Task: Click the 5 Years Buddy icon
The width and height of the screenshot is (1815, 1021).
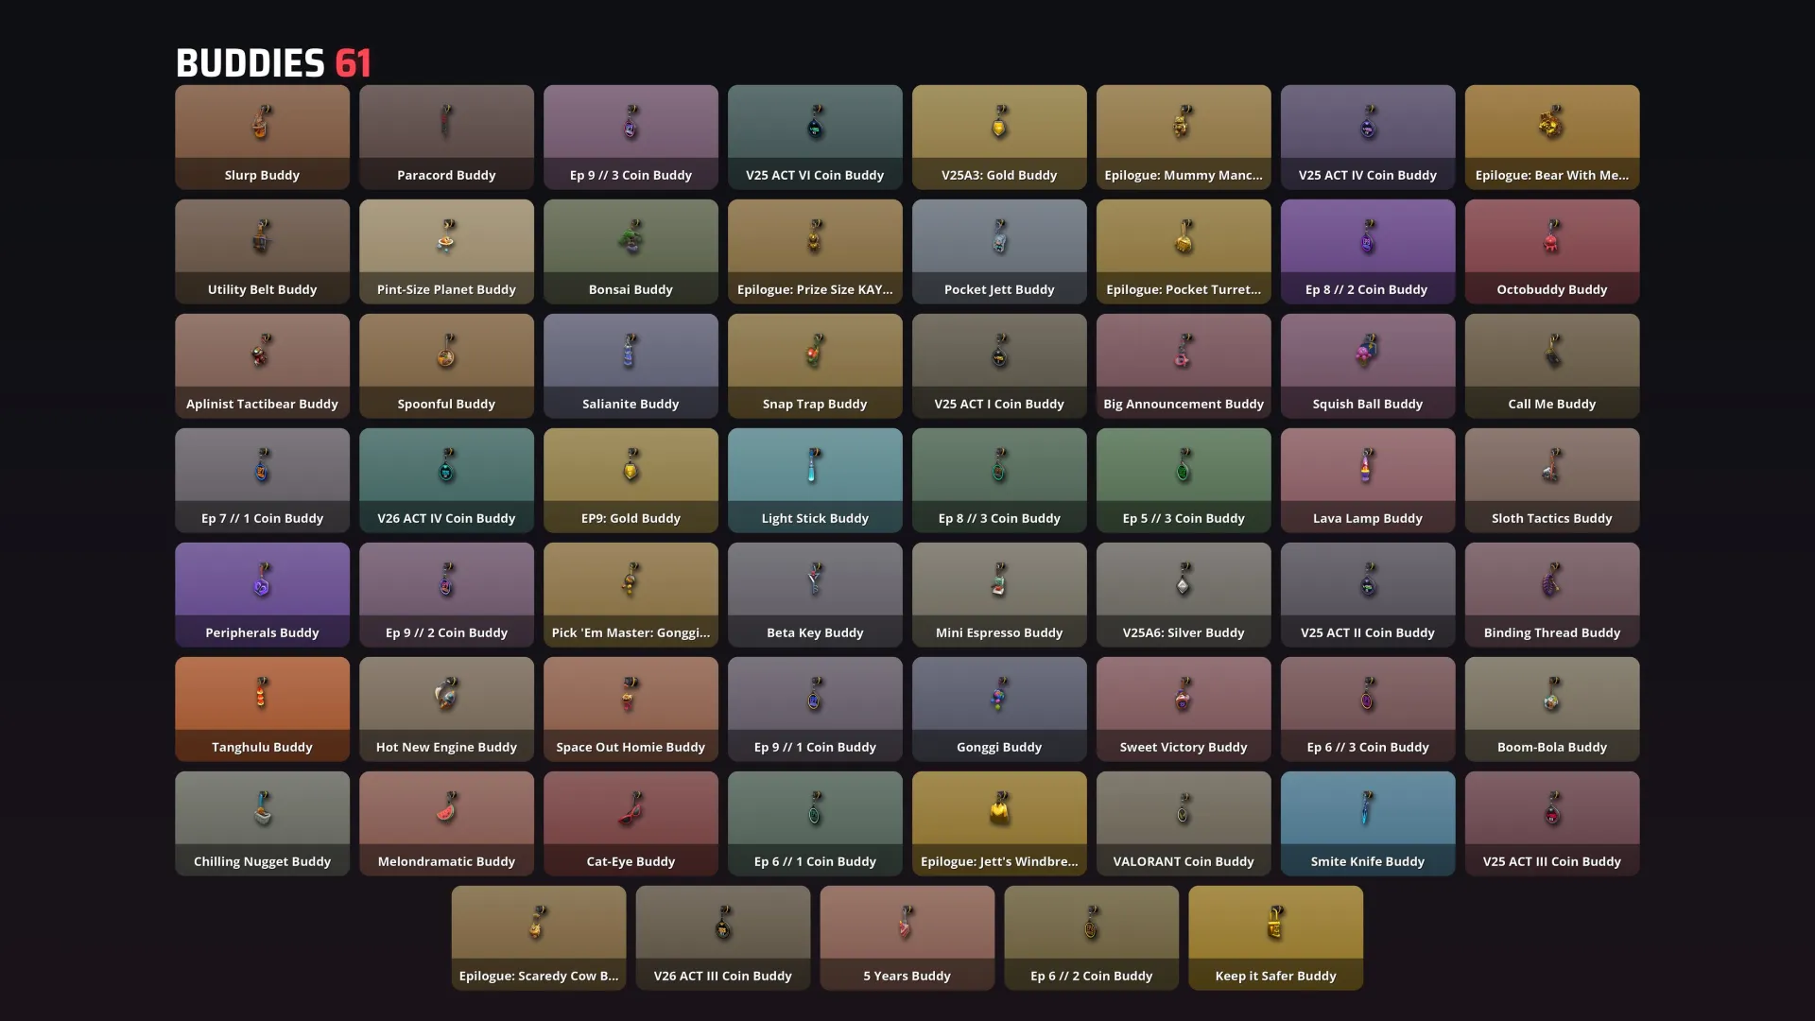Action: point(907,923)
